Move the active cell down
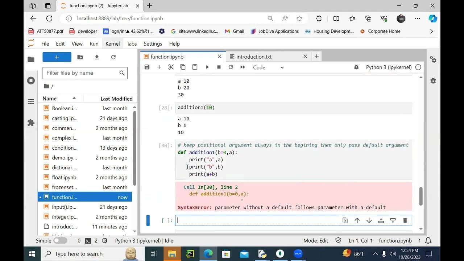The image size is (464, 261). (x=369, y=220)
